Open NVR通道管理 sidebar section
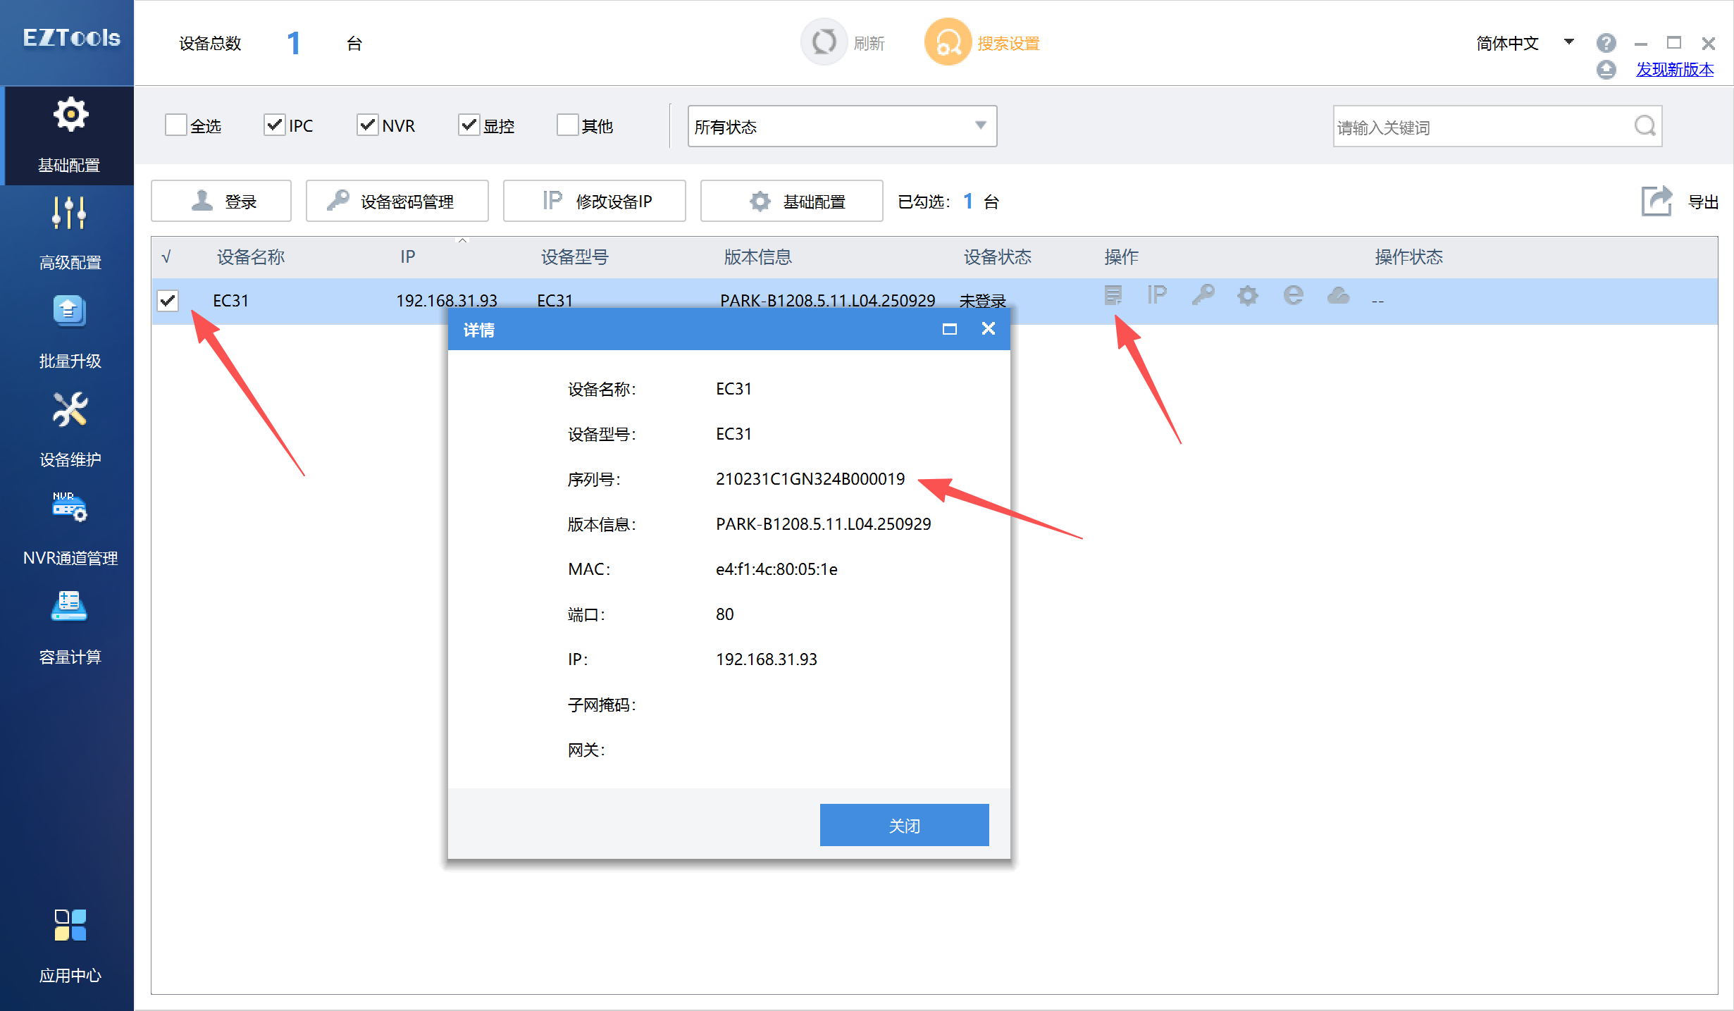 point(69,530)
